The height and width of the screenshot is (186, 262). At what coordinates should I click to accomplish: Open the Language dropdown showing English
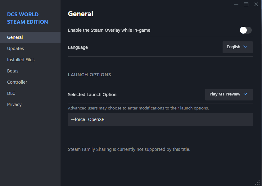point(237,47)
